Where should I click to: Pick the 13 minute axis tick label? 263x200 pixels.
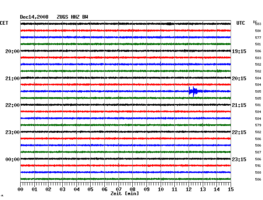(x=203, y=189)
